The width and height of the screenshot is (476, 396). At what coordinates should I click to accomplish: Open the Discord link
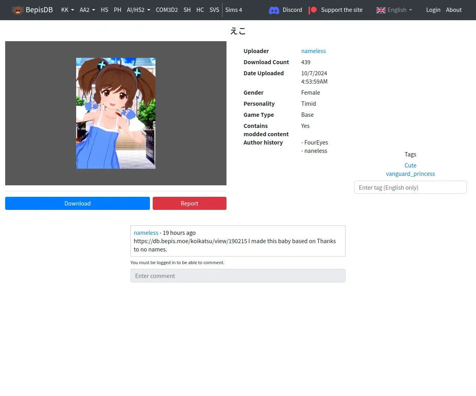[292, 10]
